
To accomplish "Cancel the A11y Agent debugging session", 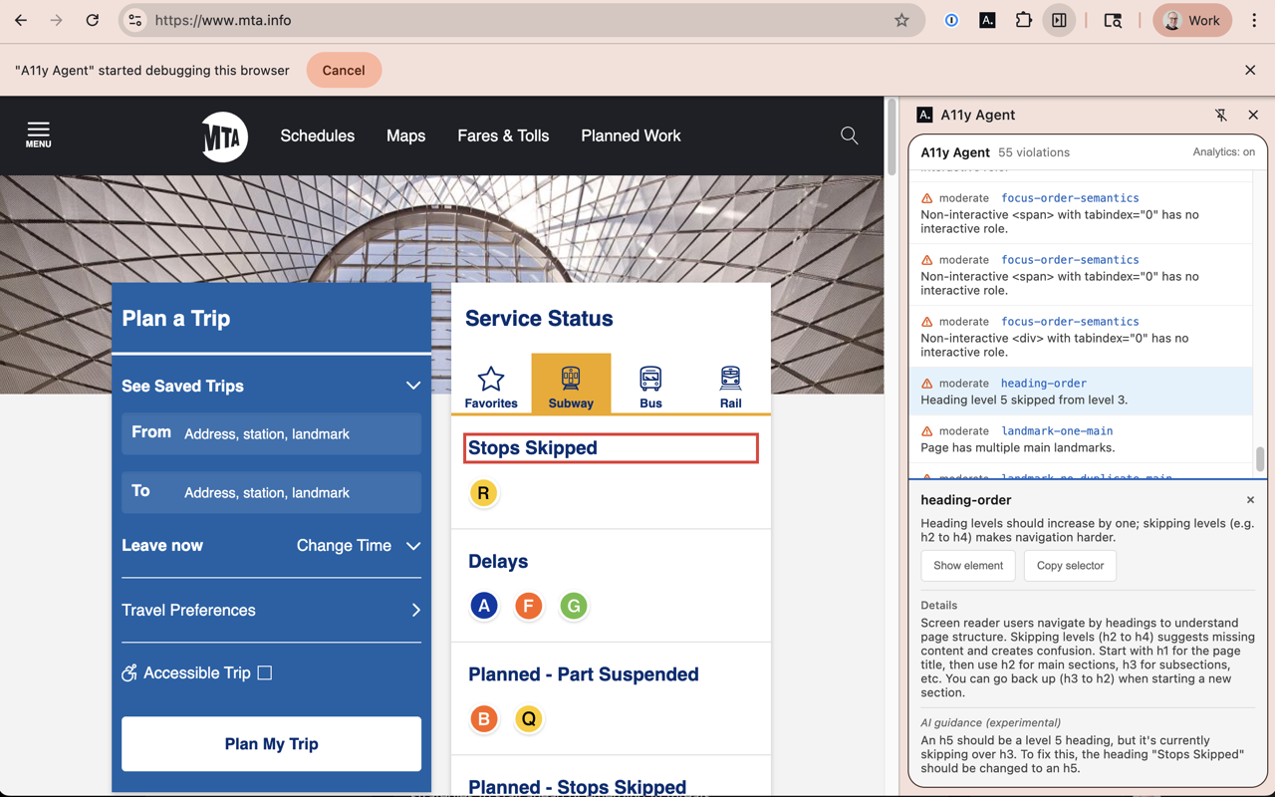I will click(x=344, y=70).
